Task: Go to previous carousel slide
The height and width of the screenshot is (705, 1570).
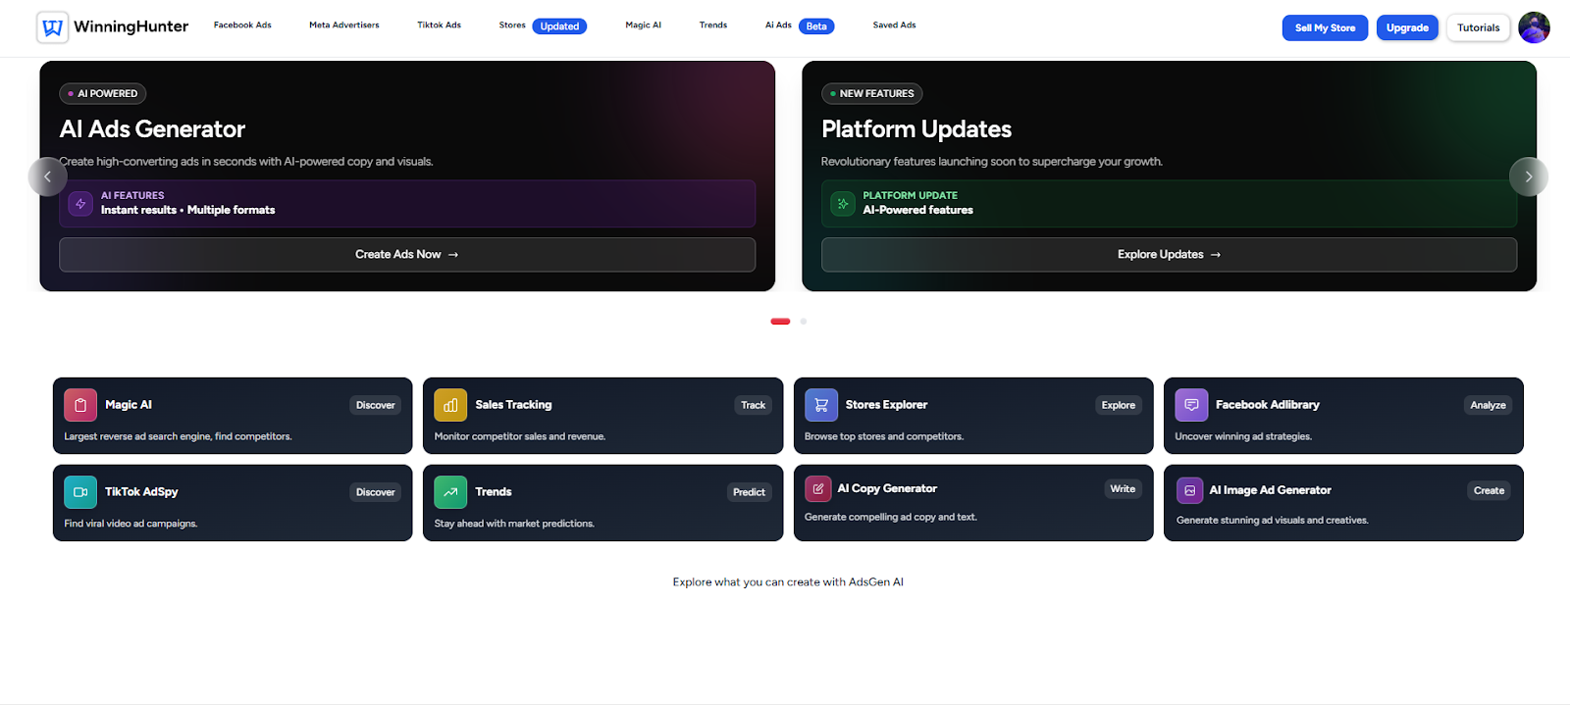Action: click(47, 176)
